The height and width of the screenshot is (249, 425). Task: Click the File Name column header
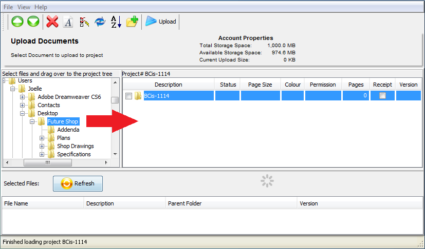(x=16, y=203)
